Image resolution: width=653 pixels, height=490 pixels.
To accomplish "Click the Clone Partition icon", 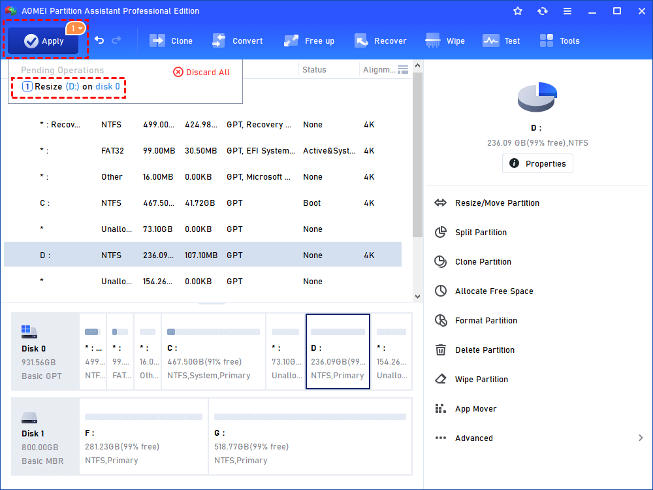I will 440,262.
